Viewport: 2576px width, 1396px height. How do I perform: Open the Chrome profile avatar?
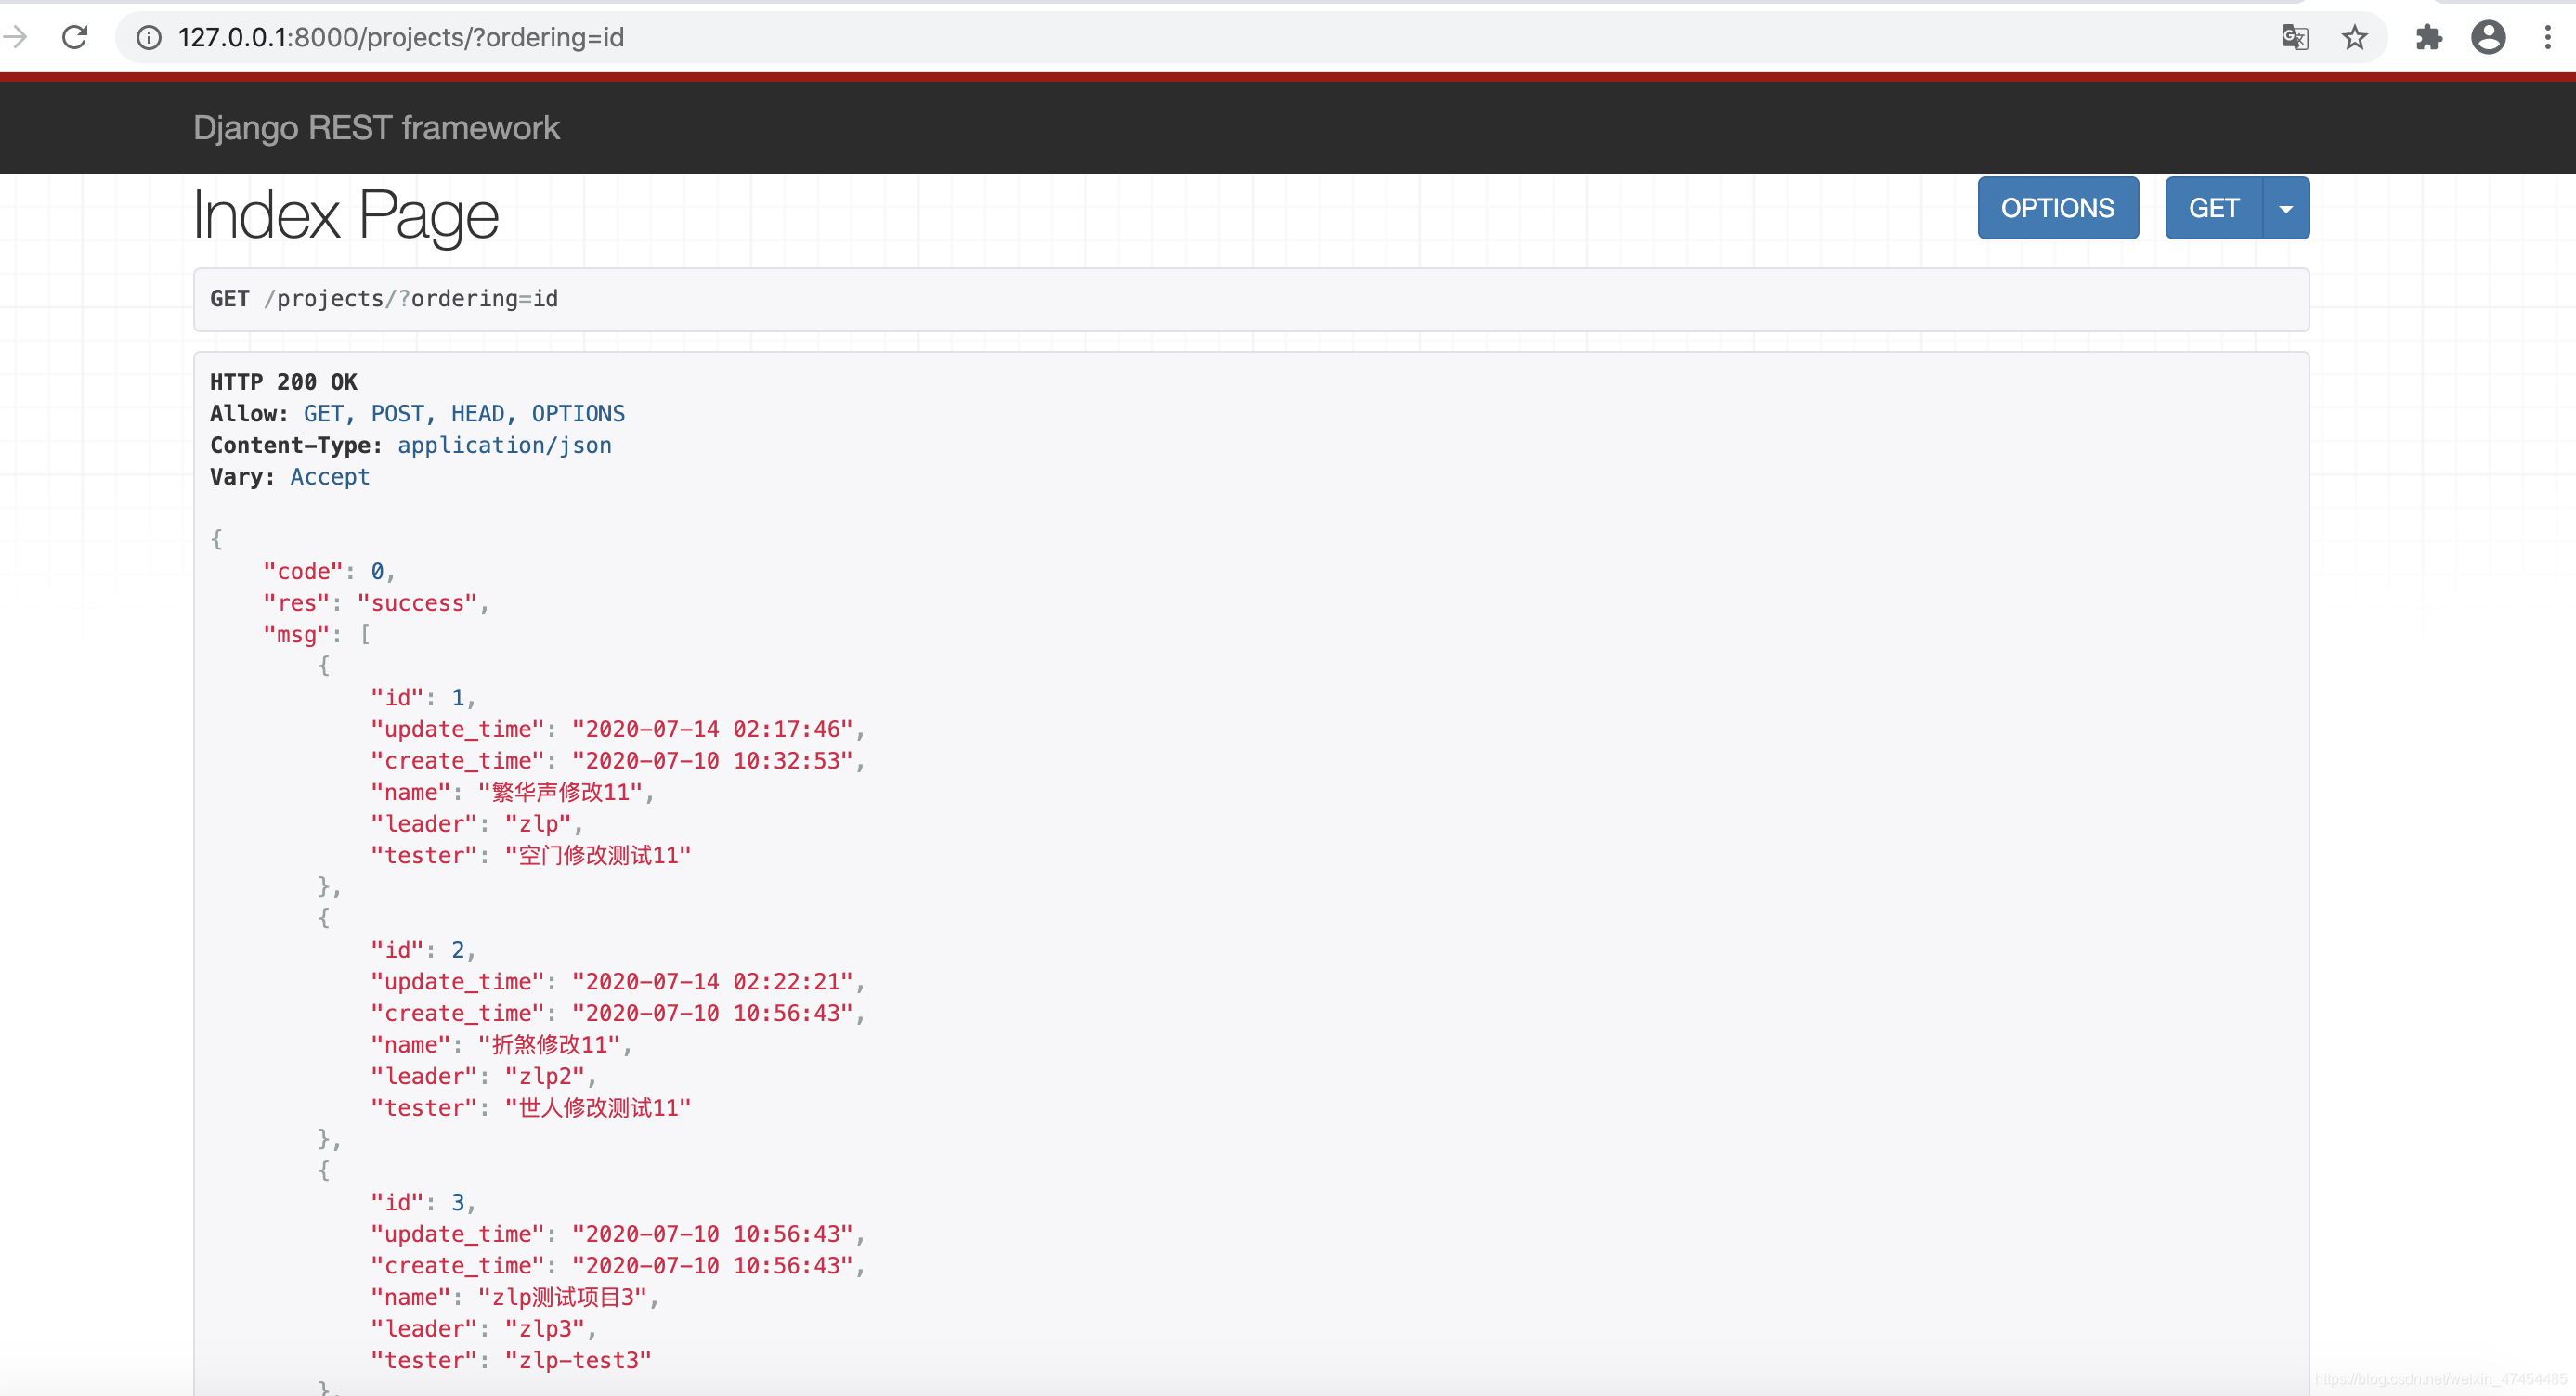point(2488,38)
